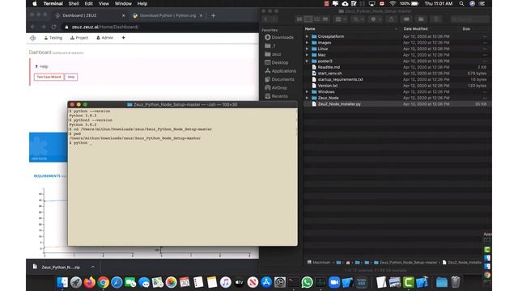Open download item options chevron in Chrome
This screenshot has height=291, width=518.
(93, 267)
